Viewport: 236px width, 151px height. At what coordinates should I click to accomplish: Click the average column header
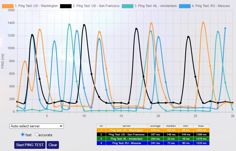pyautogui.click(x=155, y=126)
